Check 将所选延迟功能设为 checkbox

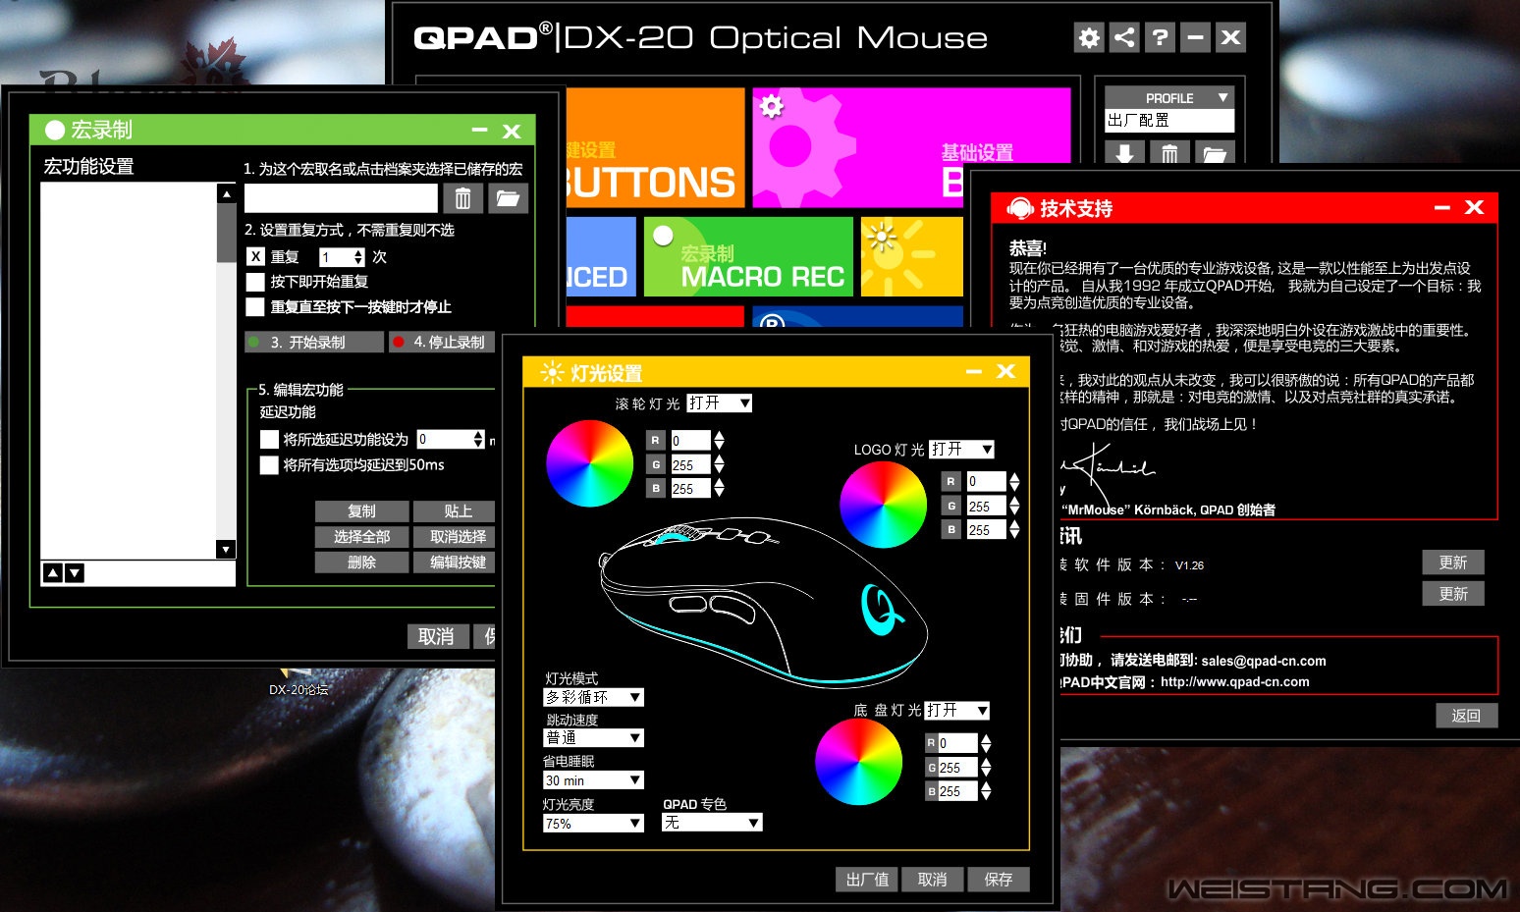coord(269,439)
